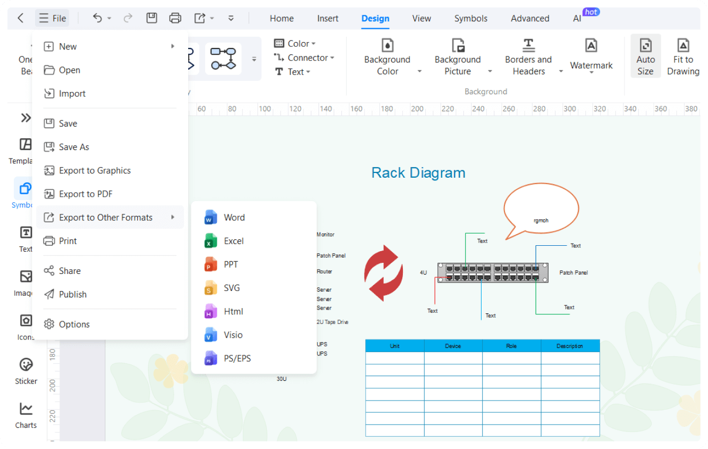Choose Publish in the File menu
Image resolution: width=708 pixels, height=449 pixels.
110,294
